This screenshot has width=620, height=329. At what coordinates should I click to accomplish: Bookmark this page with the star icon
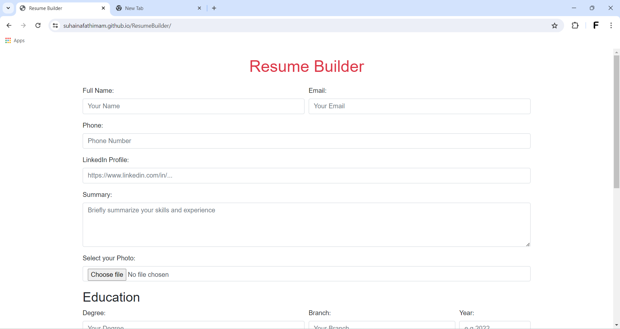554,26
